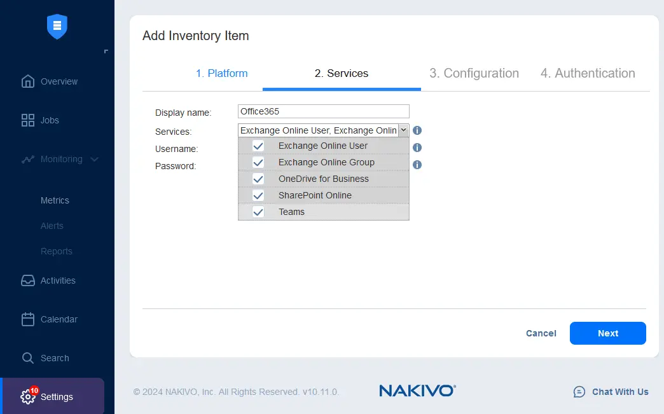Click the Search magnifier icon
Viewport: 664px width, 414px height.
(x=28, y=358)
